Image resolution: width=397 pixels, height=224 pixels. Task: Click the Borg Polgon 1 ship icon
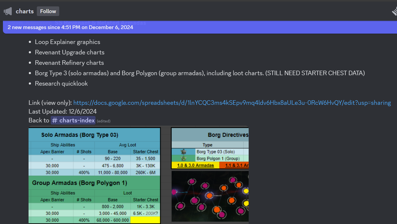183,158
